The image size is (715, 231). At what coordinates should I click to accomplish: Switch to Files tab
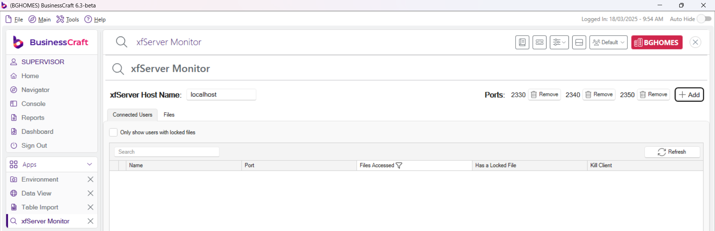coord(169,115)
